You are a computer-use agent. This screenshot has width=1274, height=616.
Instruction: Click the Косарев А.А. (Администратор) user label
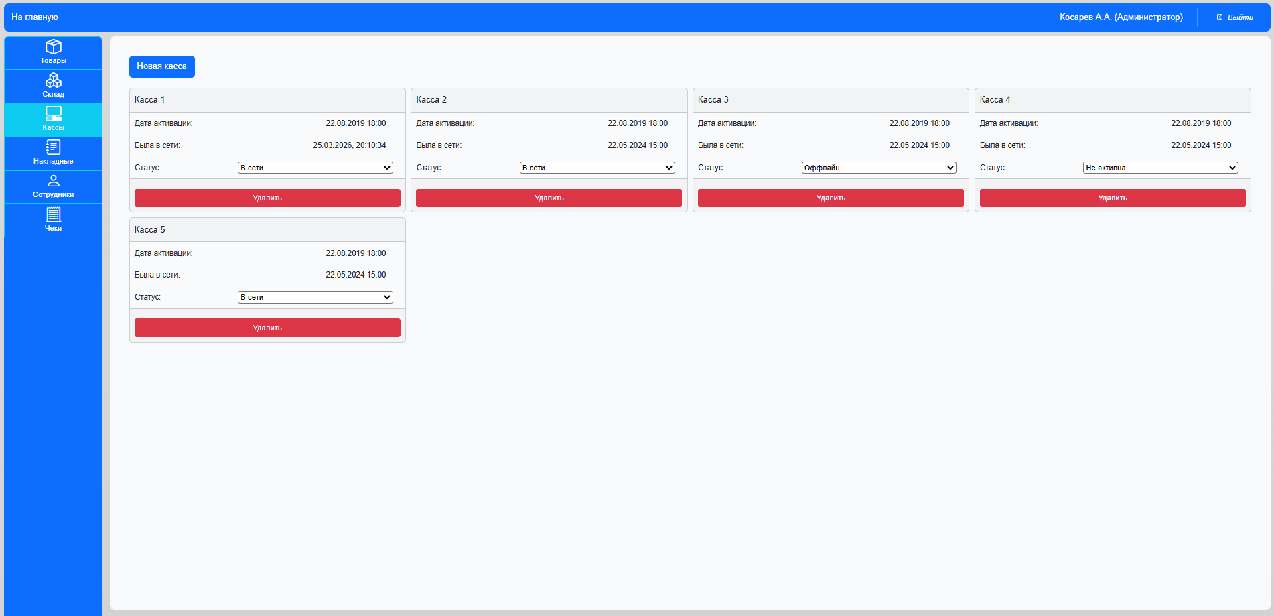pyautogui.click(x=1121, y=17)
